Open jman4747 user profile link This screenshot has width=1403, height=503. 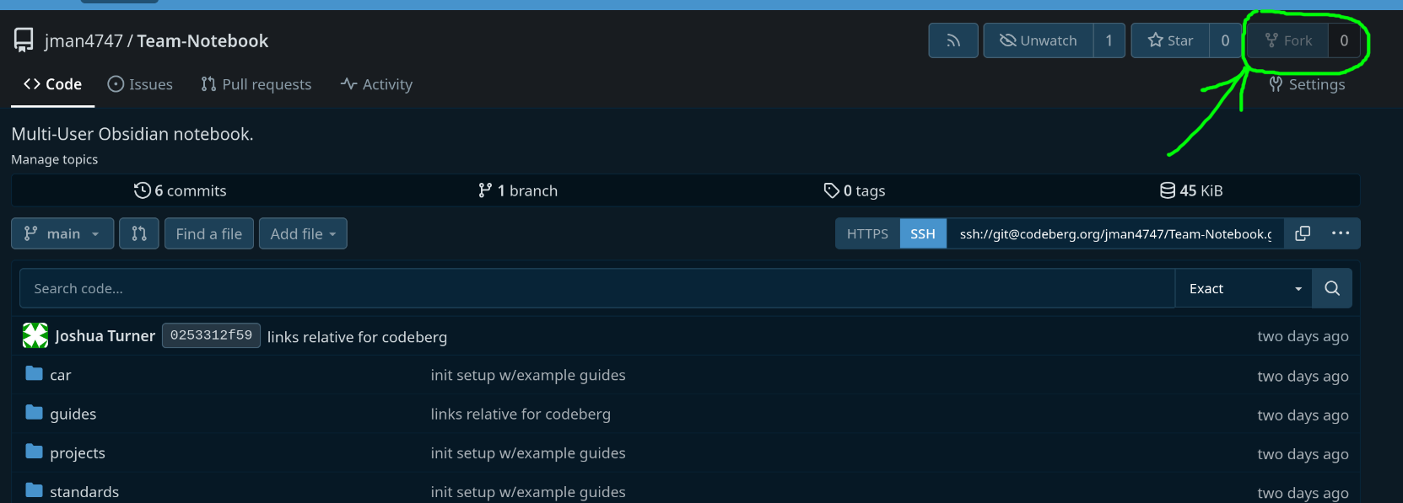tap(84, 40)
